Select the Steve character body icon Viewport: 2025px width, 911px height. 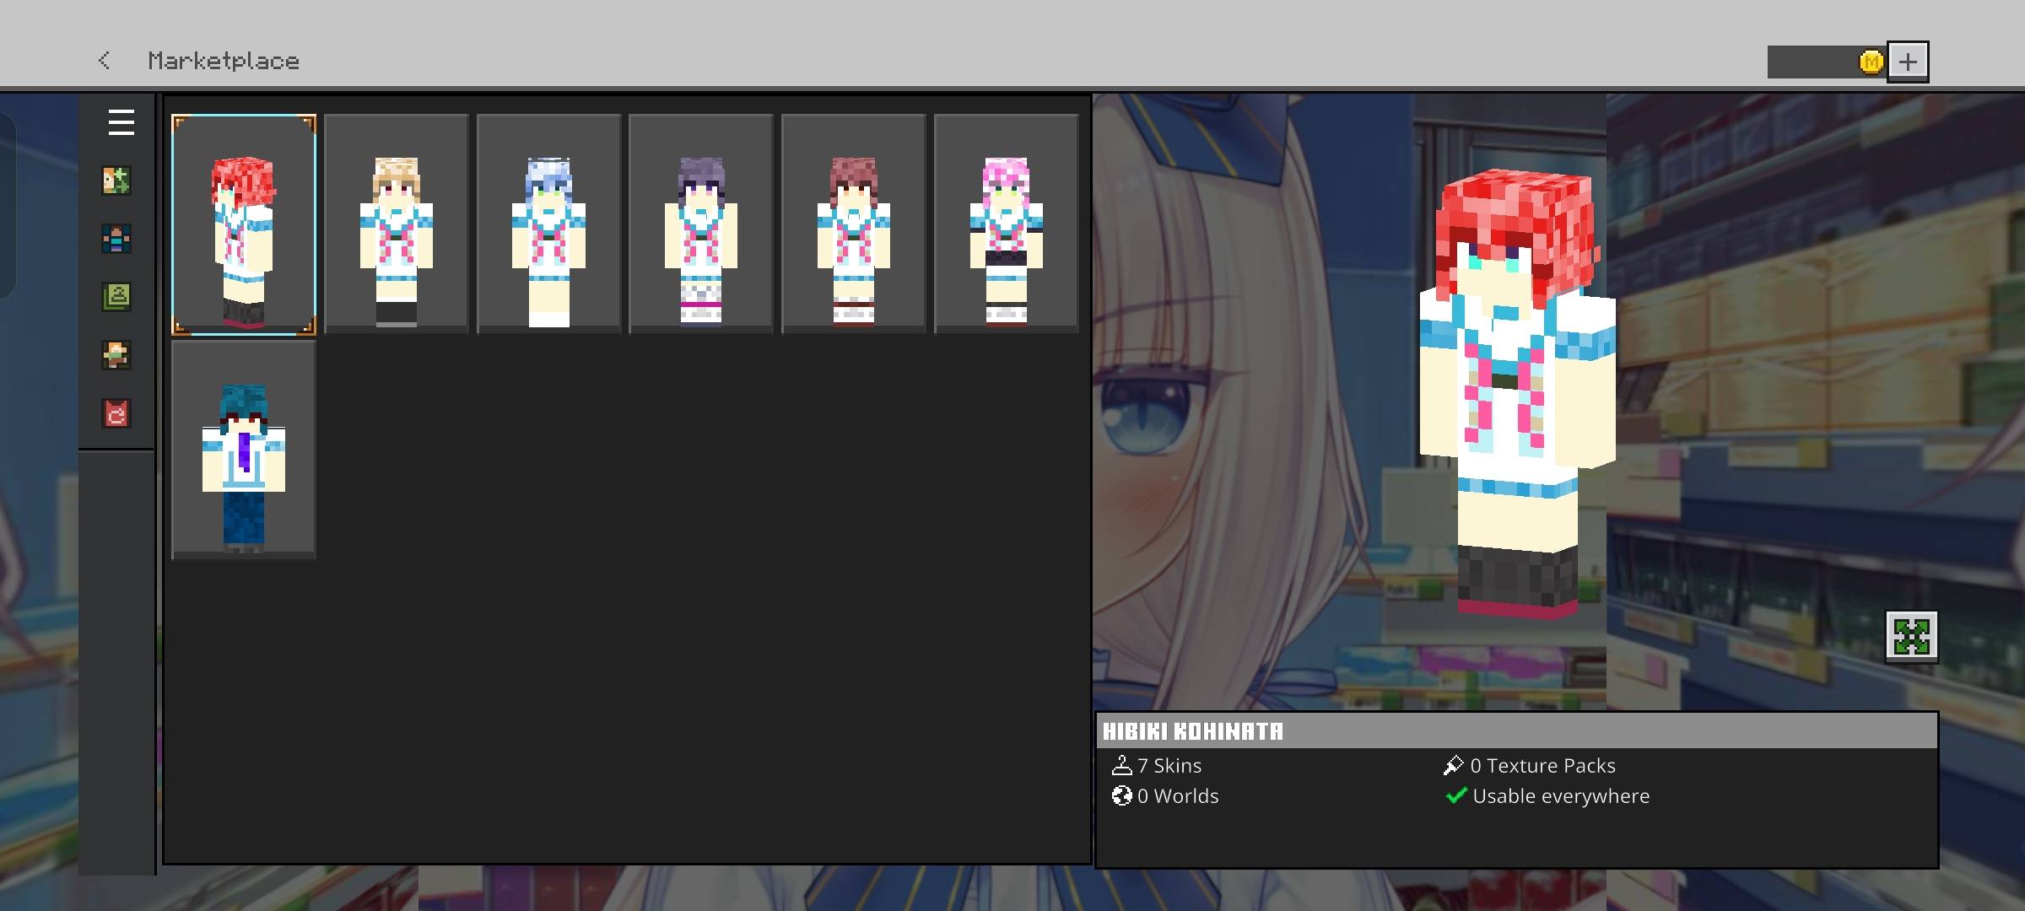pos(116,239)
